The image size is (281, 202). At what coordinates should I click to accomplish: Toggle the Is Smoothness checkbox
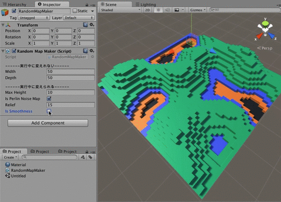coord(49,111)
